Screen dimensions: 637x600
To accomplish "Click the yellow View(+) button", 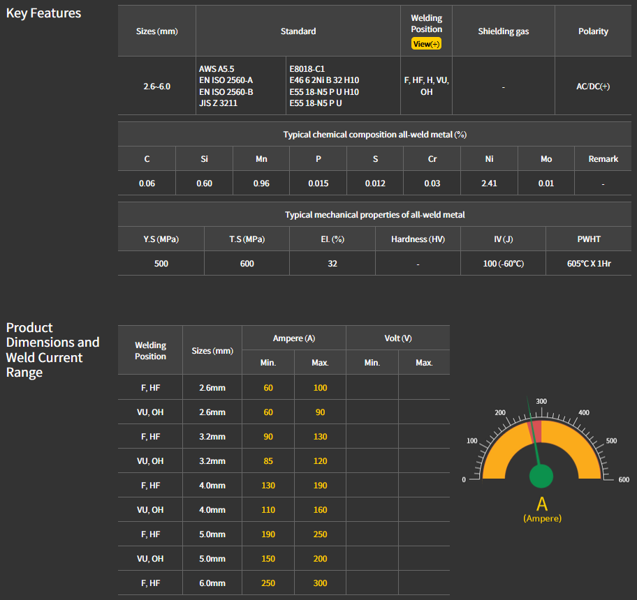I will [426, 44].
